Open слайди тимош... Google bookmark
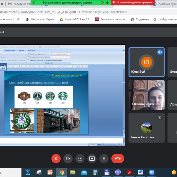 pos(165,19)
